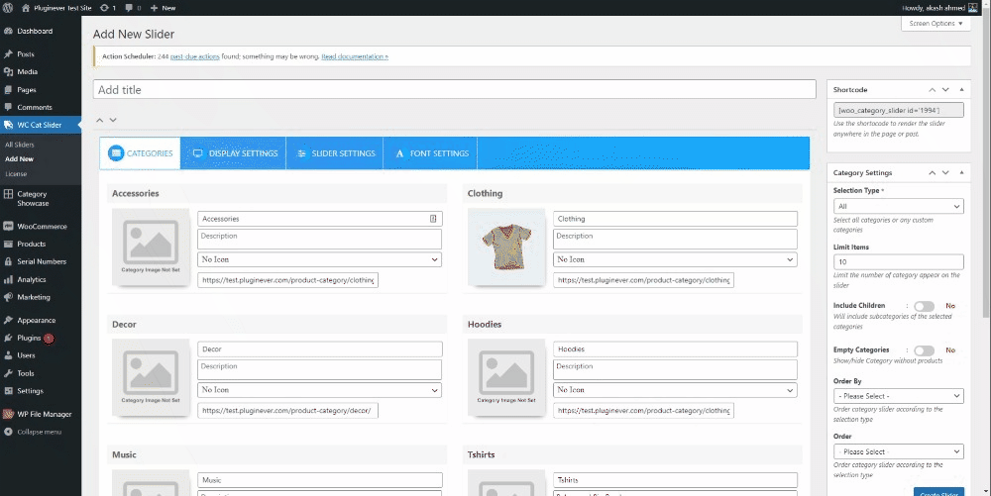Click the Collapse menu arrow icon
991x496 pixels.
coord(8,432)
